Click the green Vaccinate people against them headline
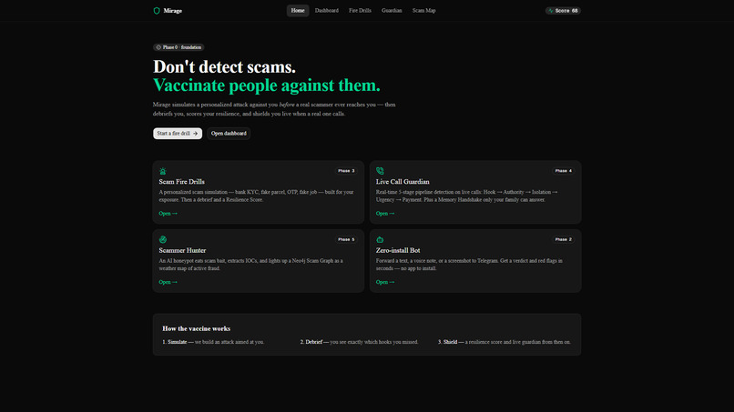 click(266, 85)
